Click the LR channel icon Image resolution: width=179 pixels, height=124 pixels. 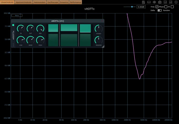pos(171,2)
